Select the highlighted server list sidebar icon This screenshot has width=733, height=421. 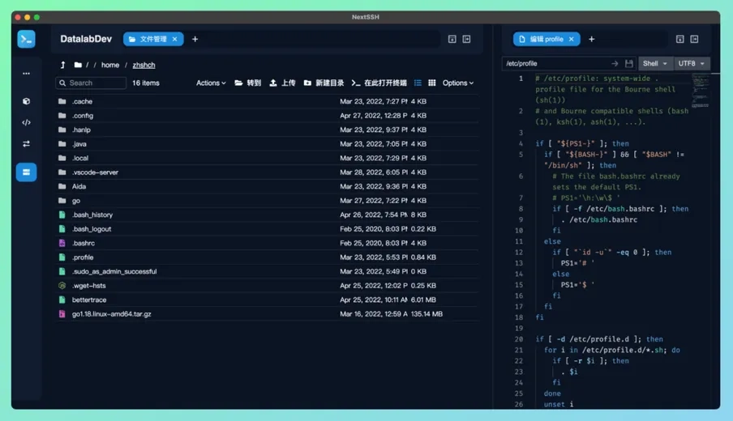[x=26, y=172]
